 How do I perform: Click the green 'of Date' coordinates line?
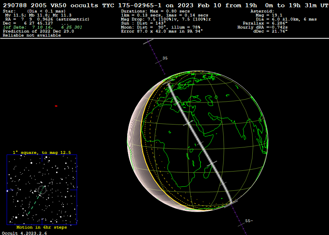[43, 27]
